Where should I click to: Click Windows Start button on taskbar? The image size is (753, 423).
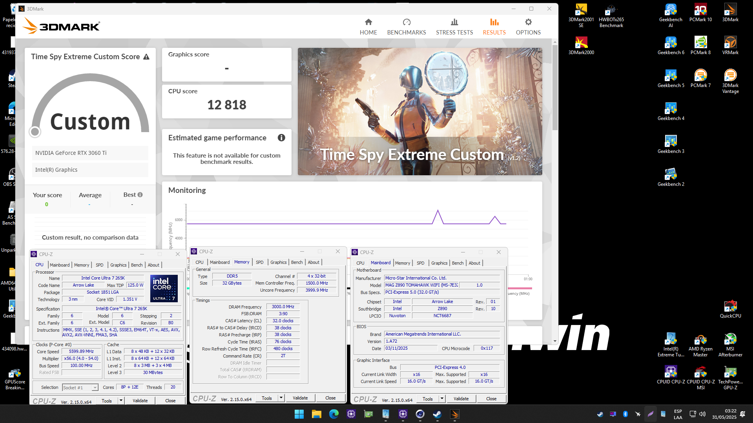299,414
